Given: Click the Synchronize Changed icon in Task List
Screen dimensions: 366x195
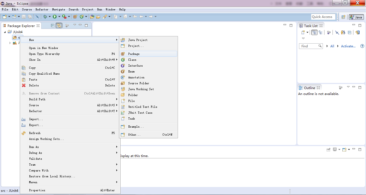Looking at the screenshot, I should (357, 32).
